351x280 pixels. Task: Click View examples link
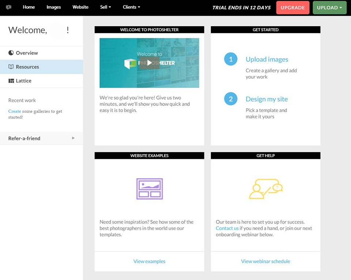[149, 261]
